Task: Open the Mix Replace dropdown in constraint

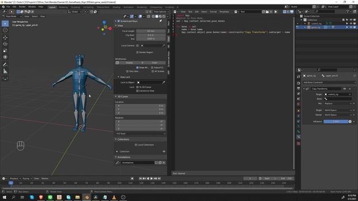Action: click(x=338, y=103)
